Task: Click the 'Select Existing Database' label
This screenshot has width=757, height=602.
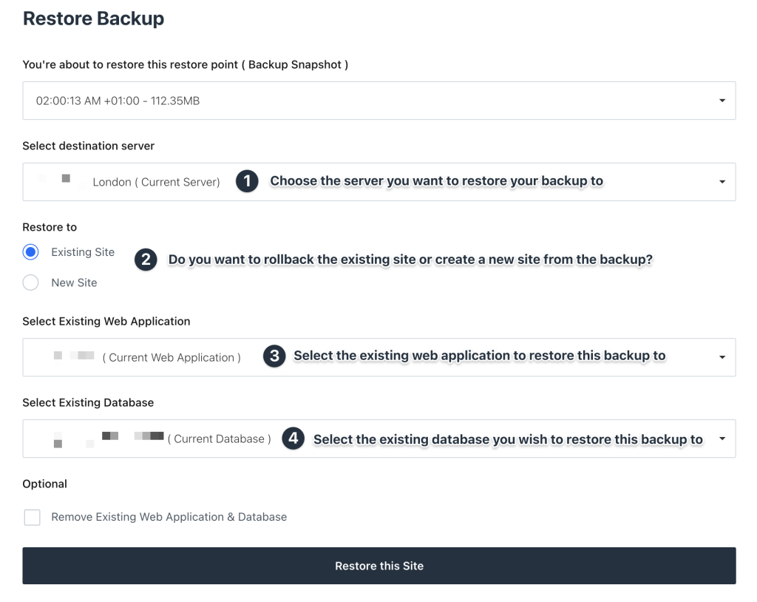Action: [x=88, y=402]
